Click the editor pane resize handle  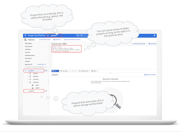coord(110,73)
